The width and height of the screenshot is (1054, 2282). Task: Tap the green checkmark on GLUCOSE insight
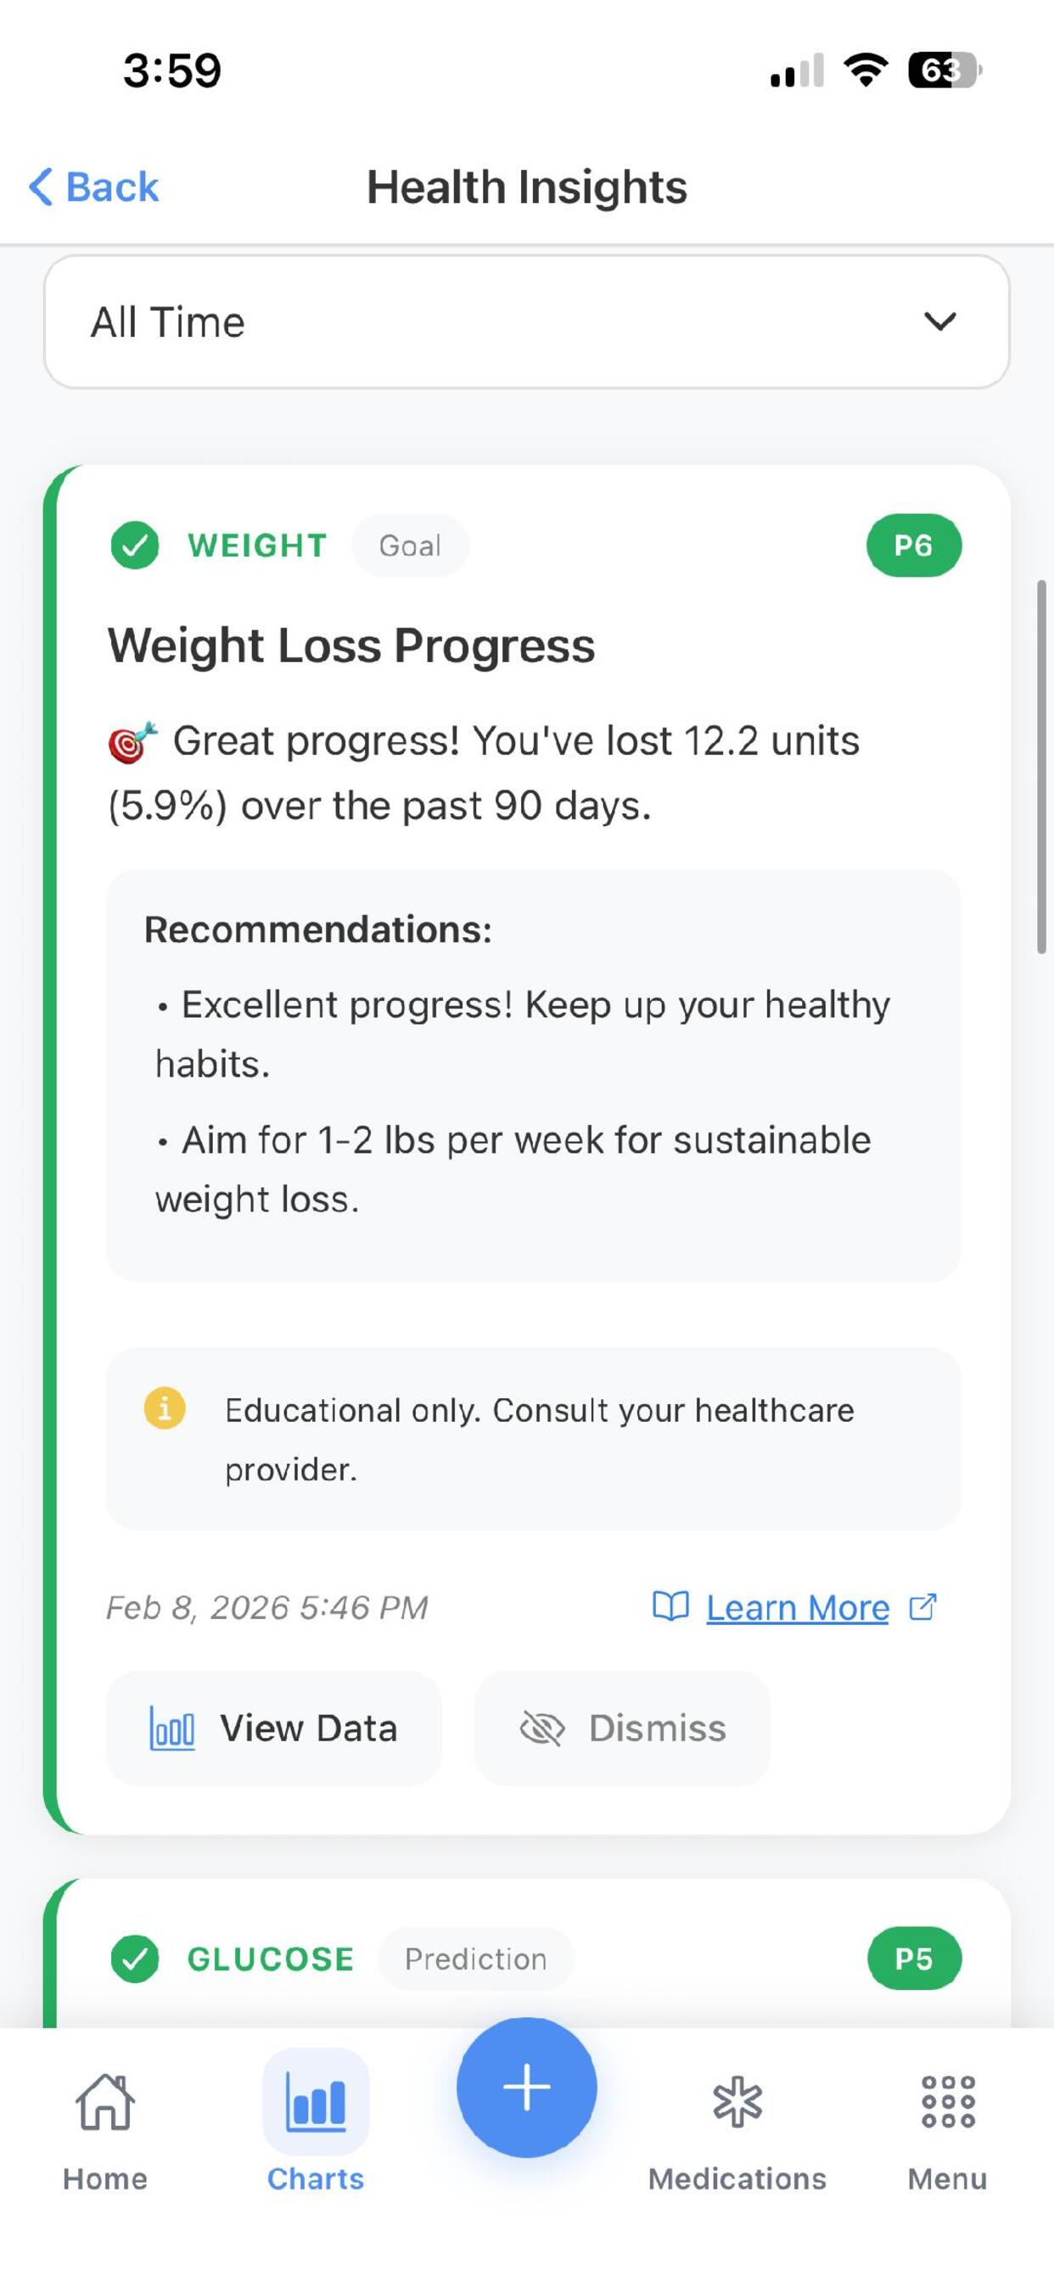tap(135, 1959)
